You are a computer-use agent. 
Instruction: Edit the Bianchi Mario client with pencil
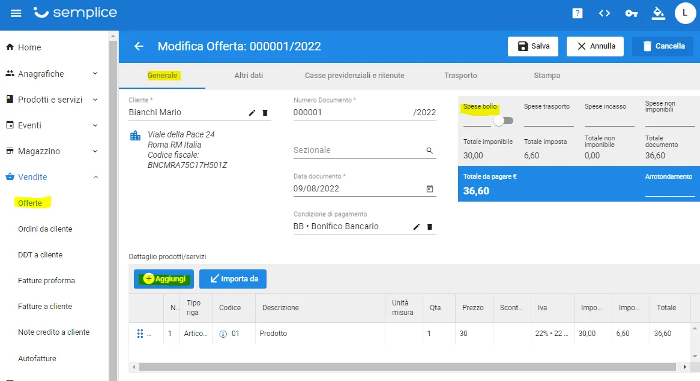point(252,113)
